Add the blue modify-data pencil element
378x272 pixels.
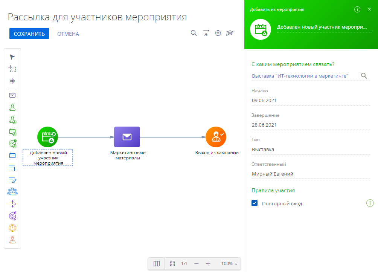click(12, 180)
